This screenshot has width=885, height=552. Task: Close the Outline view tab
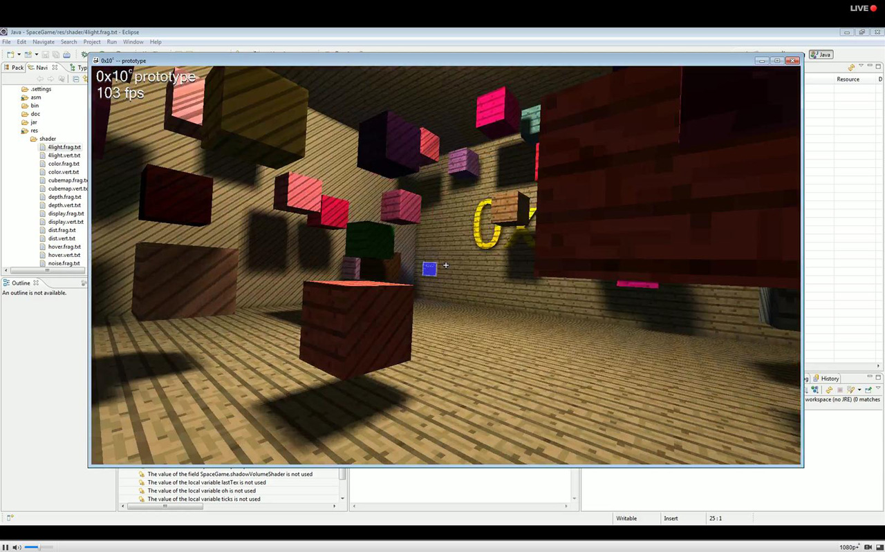click(36, 283)
